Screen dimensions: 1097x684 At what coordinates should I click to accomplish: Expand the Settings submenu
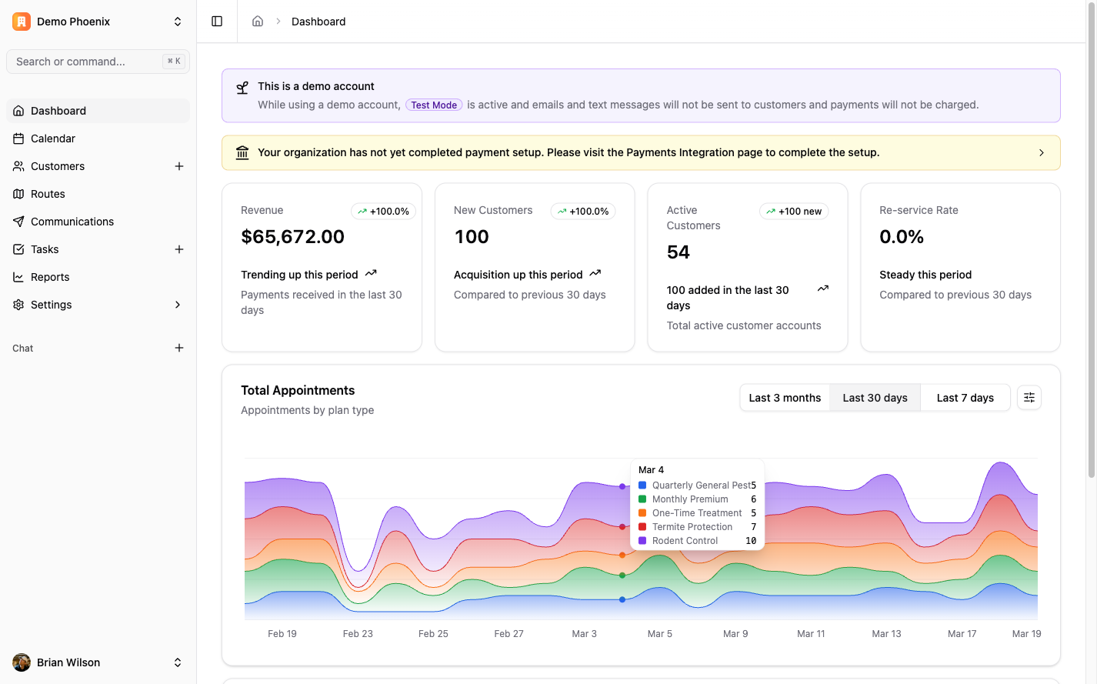click(178, 305)
